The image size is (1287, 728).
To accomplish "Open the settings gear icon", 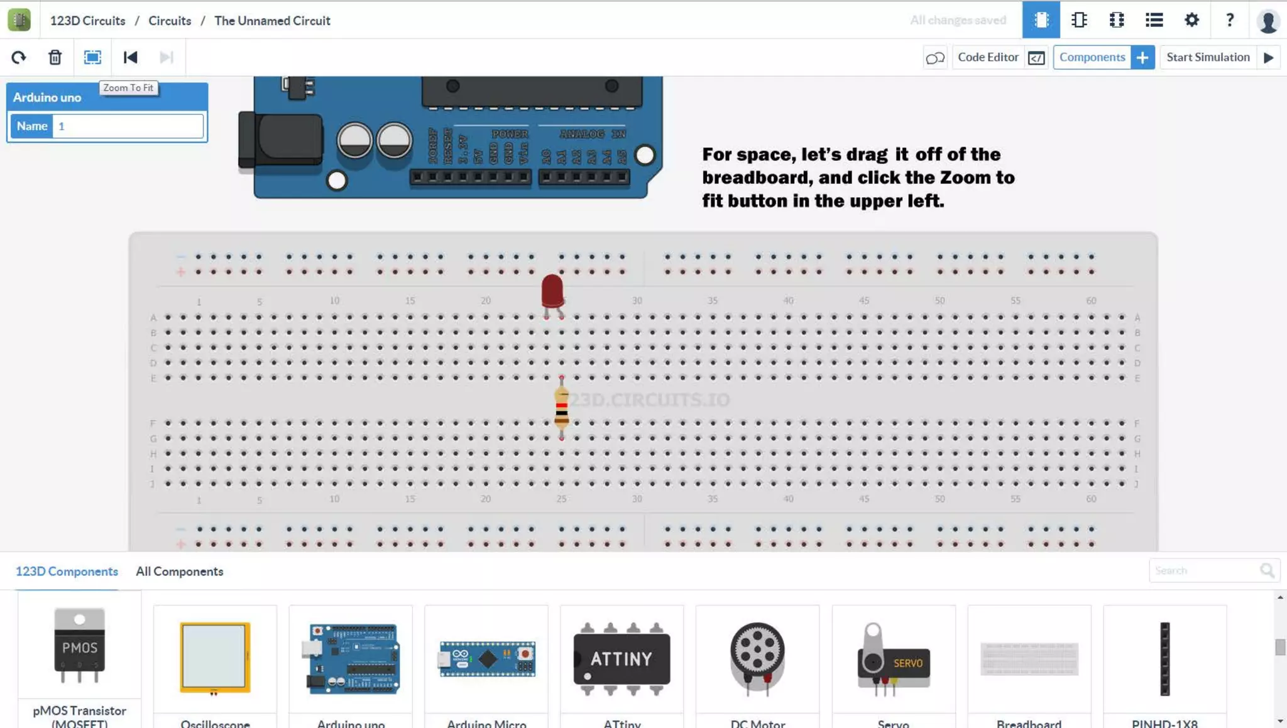I will 1191,20.
